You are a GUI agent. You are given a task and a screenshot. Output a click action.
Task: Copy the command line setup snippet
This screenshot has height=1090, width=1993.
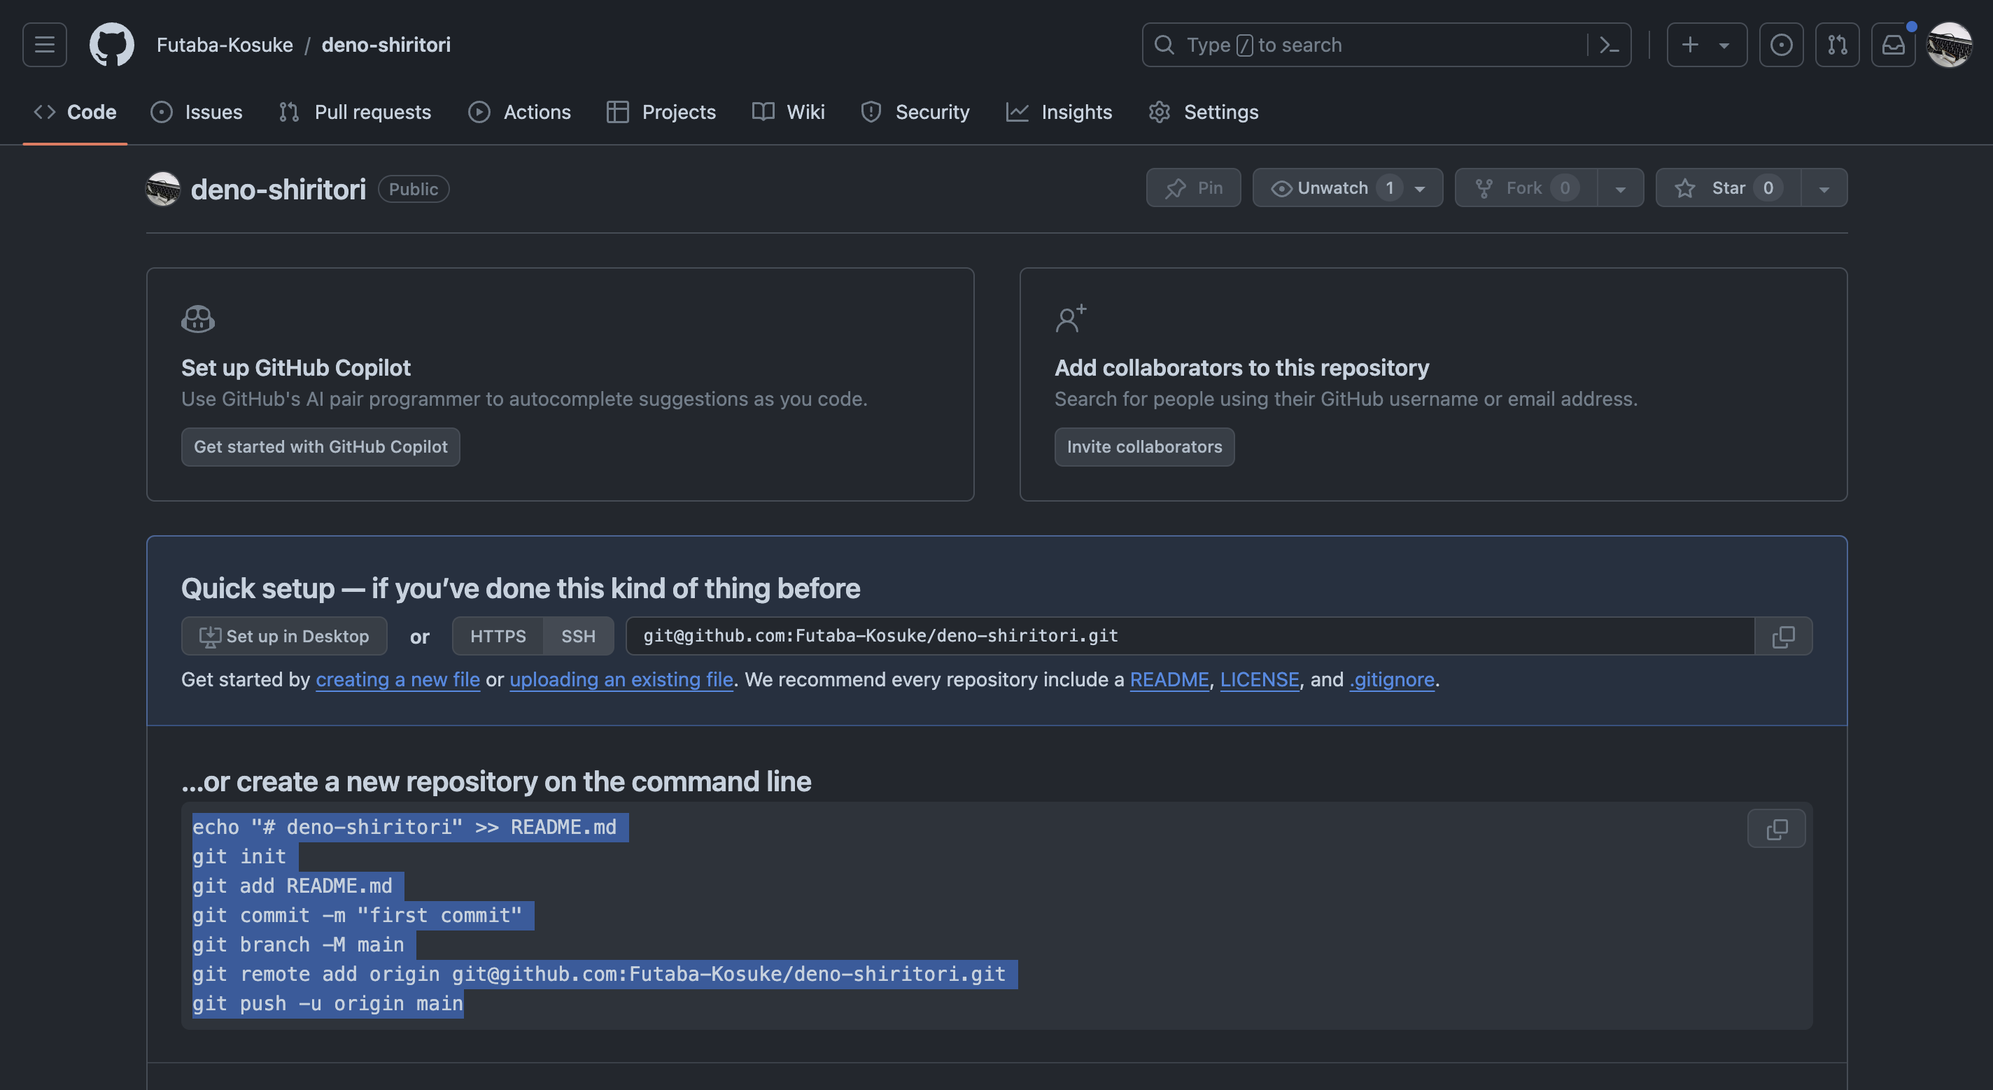pos(1775,828)
